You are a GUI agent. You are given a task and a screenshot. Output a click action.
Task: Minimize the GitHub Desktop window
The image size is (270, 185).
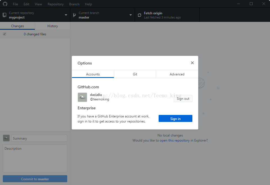tap(238, 4)
